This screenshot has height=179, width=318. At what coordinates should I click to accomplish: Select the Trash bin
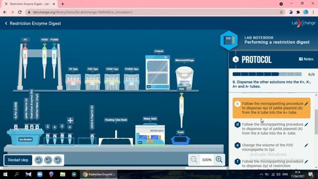pos(180,140)
